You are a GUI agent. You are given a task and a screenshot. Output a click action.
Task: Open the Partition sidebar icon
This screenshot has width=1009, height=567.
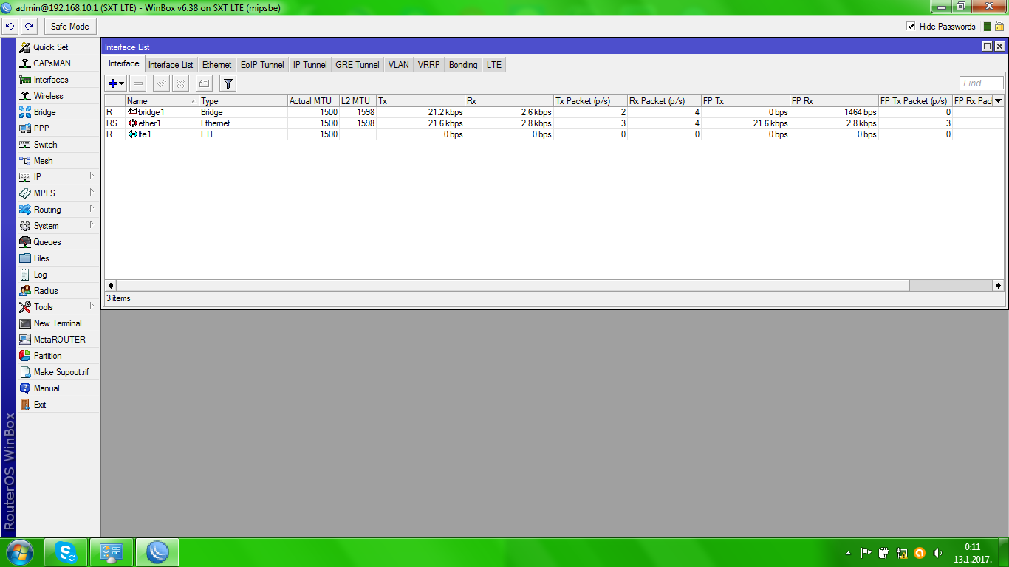pyautogui.click(x=25, y=356)
